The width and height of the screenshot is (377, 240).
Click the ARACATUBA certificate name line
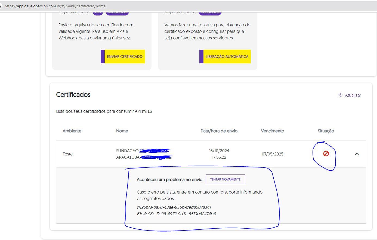click(144, 157)
